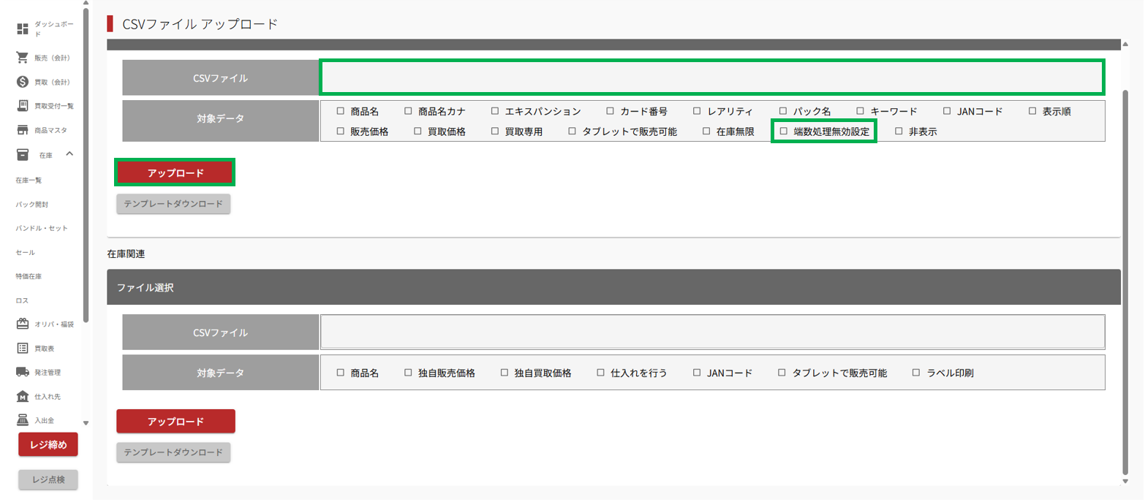Check the 端数処理無効設定 checkbox
The image size is (1145, 502).
[x=784, y=132]
